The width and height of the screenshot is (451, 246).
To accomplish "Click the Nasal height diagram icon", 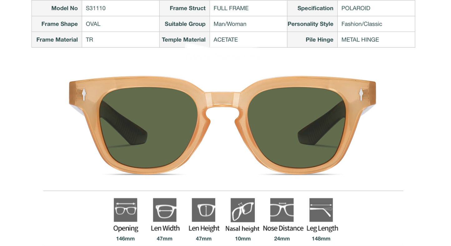I will click(243, 210).
